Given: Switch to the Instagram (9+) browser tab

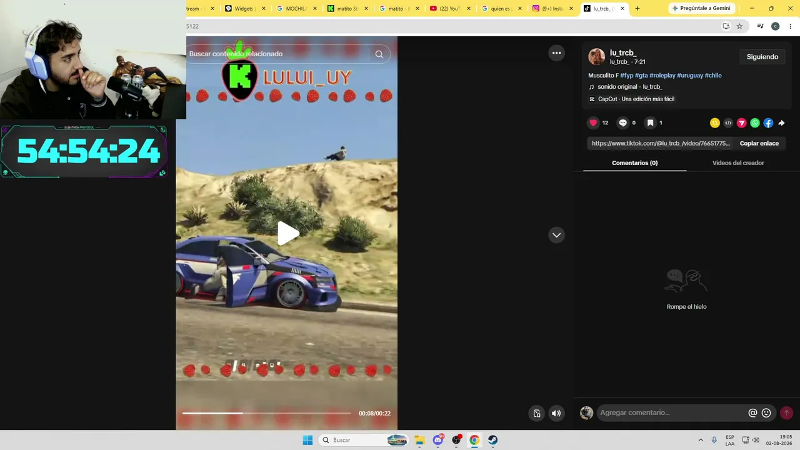Looking at the screenshot, I should coord(552,9).
